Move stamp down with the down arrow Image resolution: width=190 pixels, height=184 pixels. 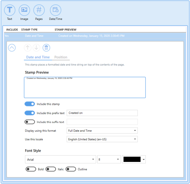36,48
